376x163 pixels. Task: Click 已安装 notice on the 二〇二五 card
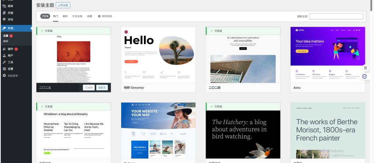pos(73,31)
